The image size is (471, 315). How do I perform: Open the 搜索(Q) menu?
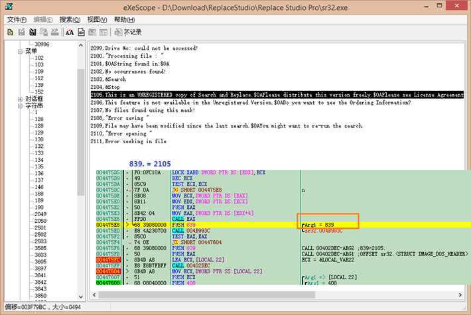pos(70,20)
